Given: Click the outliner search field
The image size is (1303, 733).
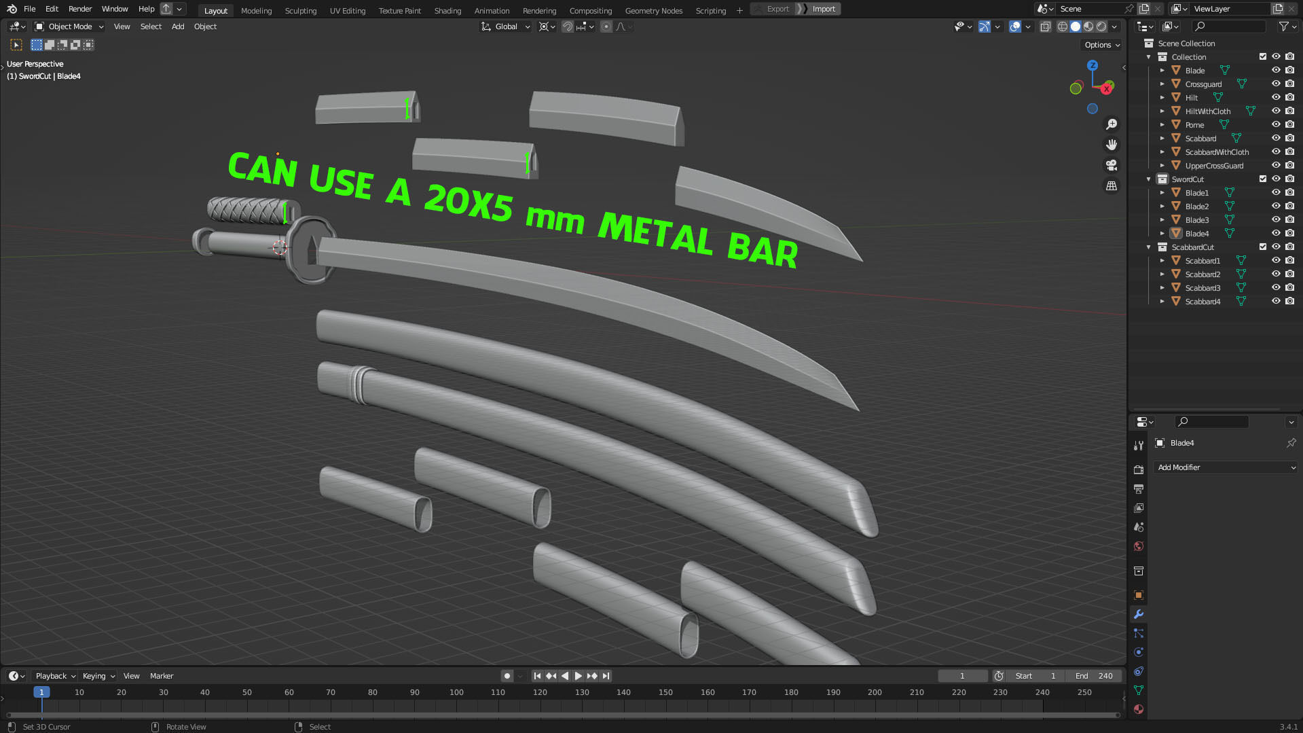Looking at the screenshot, I should coord(1229,26).
